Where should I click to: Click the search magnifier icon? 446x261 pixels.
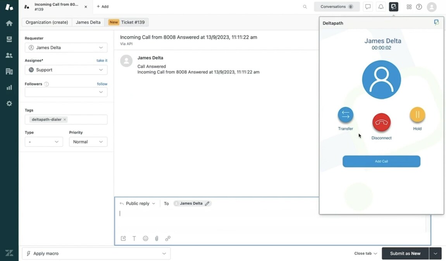[305, 7]
